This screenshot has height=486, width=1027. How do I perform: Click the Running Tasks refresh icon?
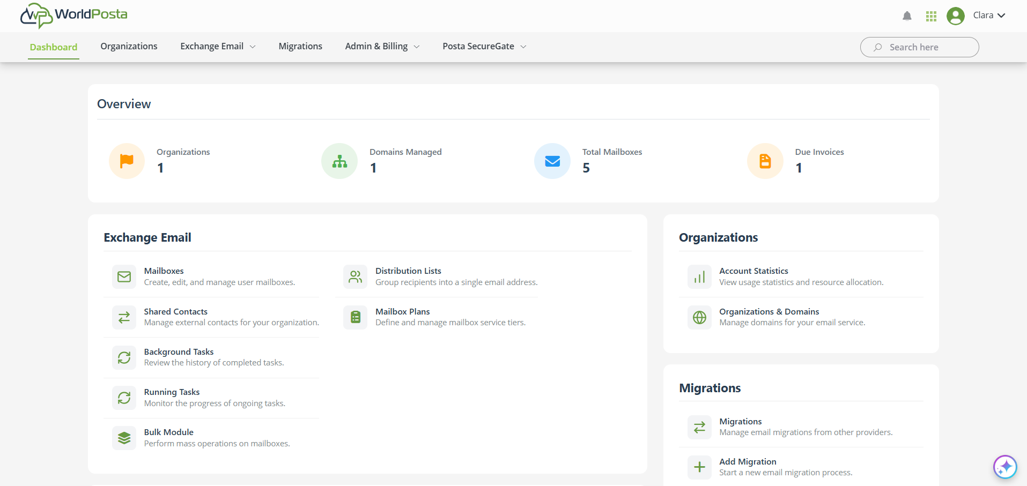tap(124, 398)
